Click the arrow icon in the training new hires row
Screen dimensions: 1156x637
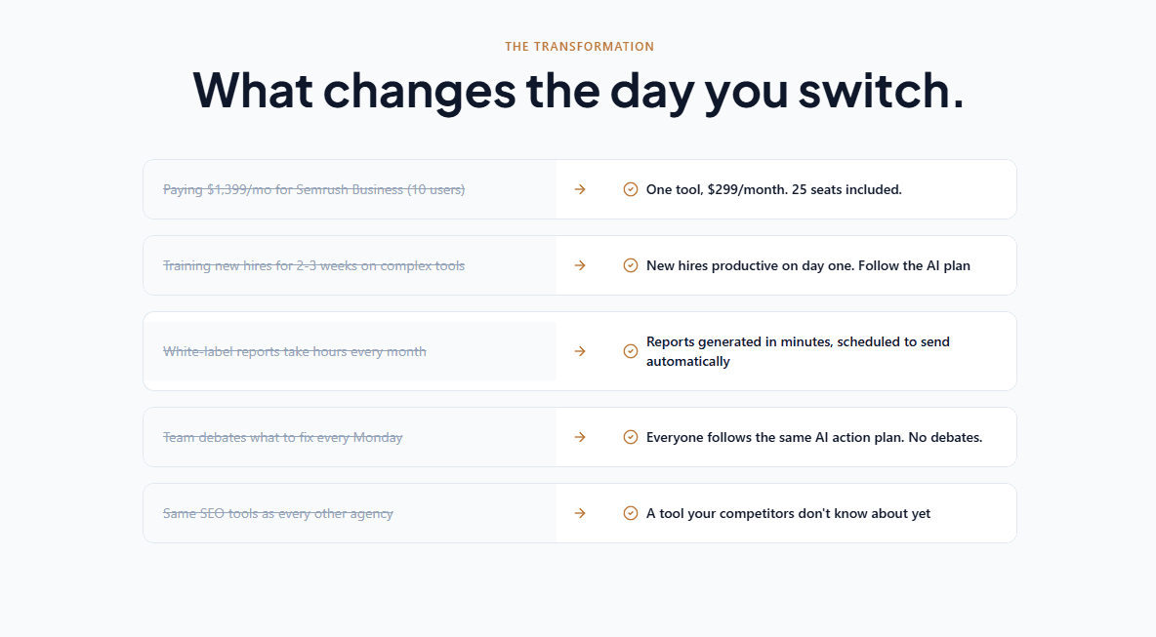[580, 265]
